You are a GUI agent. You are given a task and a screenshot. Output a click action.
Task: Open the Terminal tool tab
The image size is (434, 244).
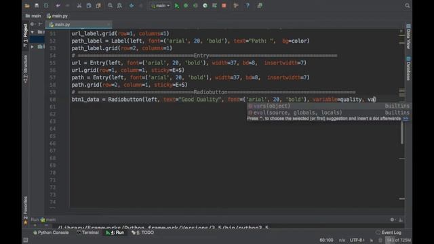(87, 232)
